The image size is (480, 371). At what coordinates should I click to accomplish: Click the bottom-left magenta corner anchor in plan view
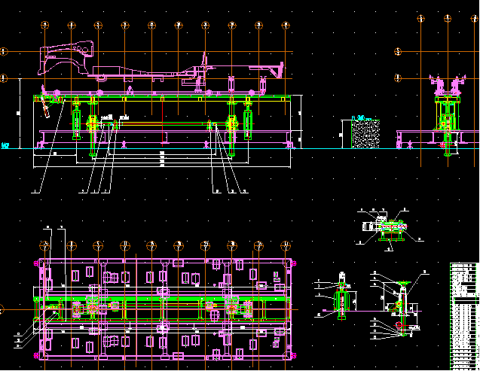click(36, 355)
